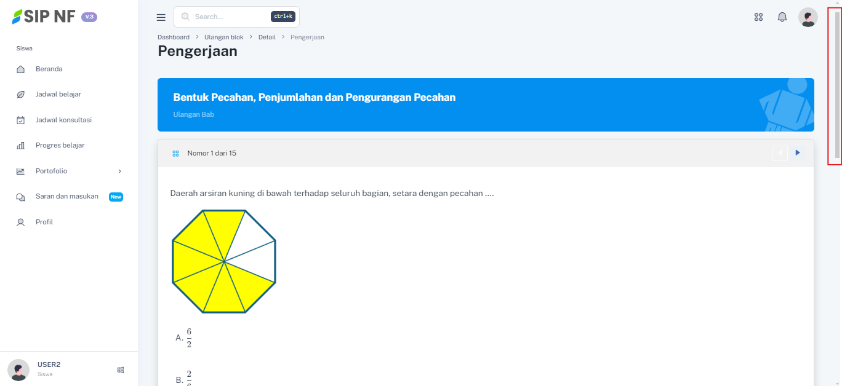Open the apps grid icon
The height and width of the screenshot is (386, 842).
758,17
